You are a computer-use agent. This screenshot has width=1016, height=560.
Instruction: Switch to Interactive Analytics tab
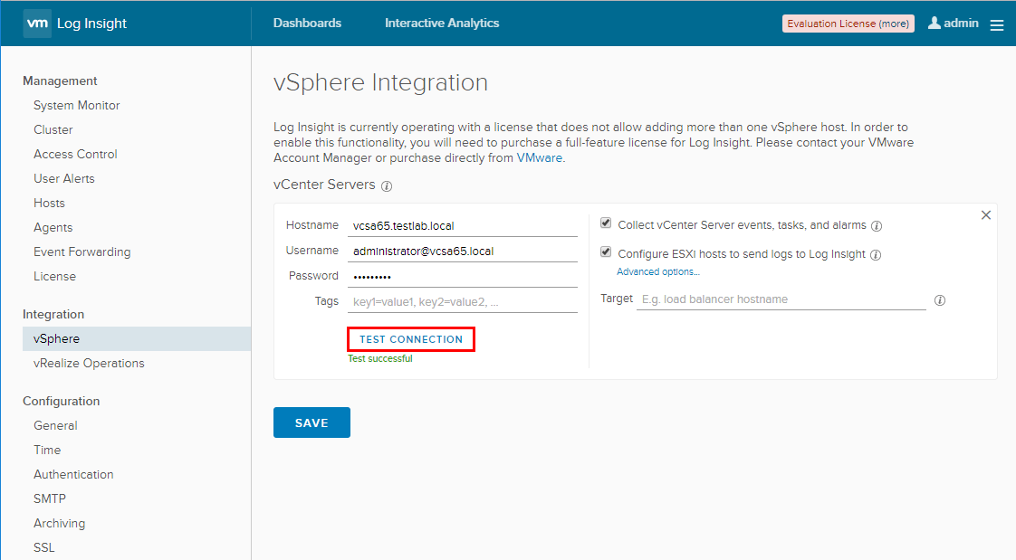[x=442, y=24]
